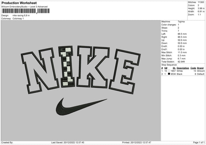Screen dimensions: 206x145
Task: Click the 'EndX:' label
Action: 164,46
